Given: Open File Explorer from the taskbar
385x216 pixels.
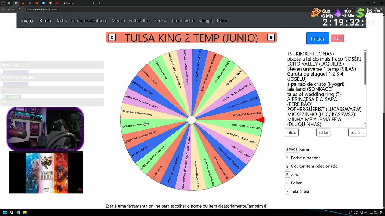Looking at the screenshot, I should coord(25,212).
